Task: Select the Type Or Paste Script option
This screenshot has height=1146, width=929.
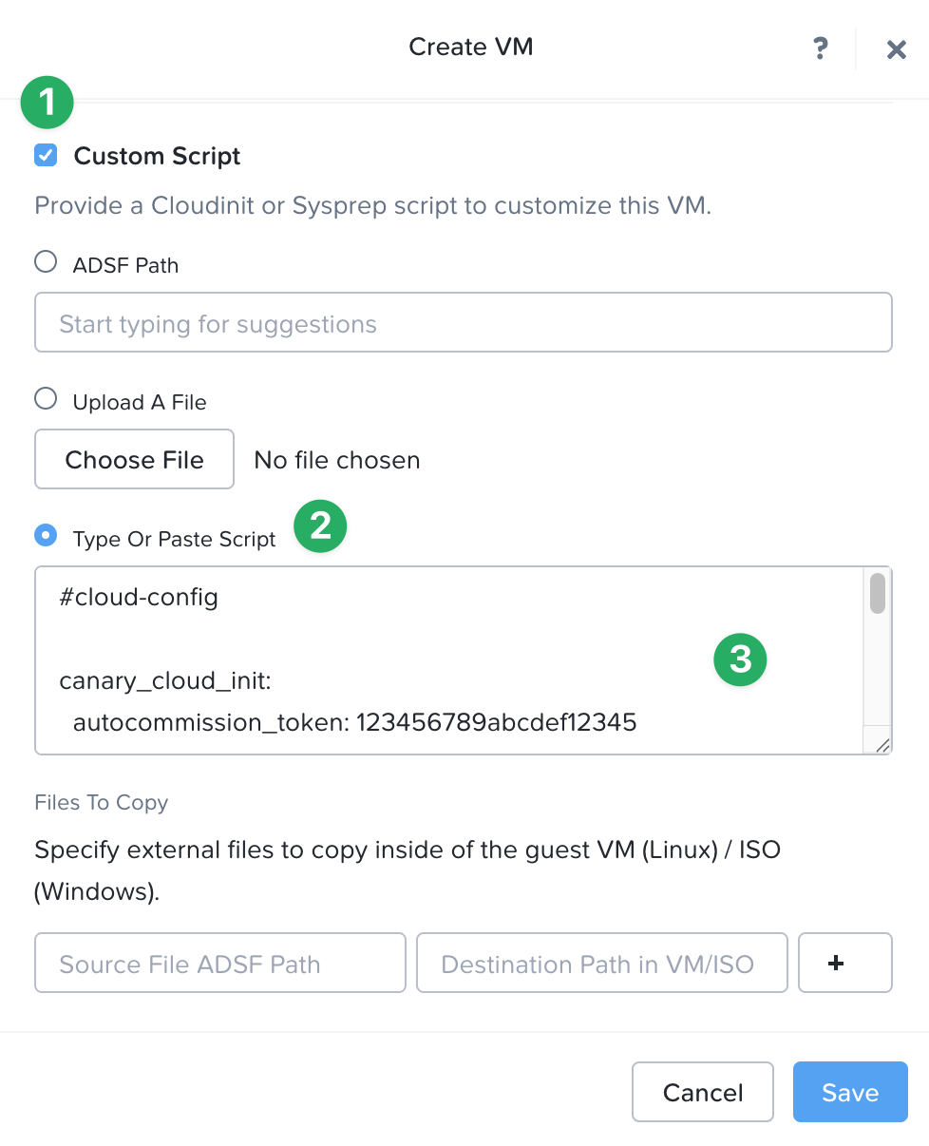Action: point(45,536)
